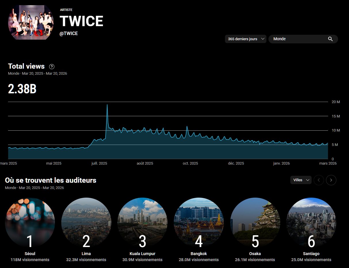
Task: Click the 28.0M visionnements label
Action: coord(199,260)
